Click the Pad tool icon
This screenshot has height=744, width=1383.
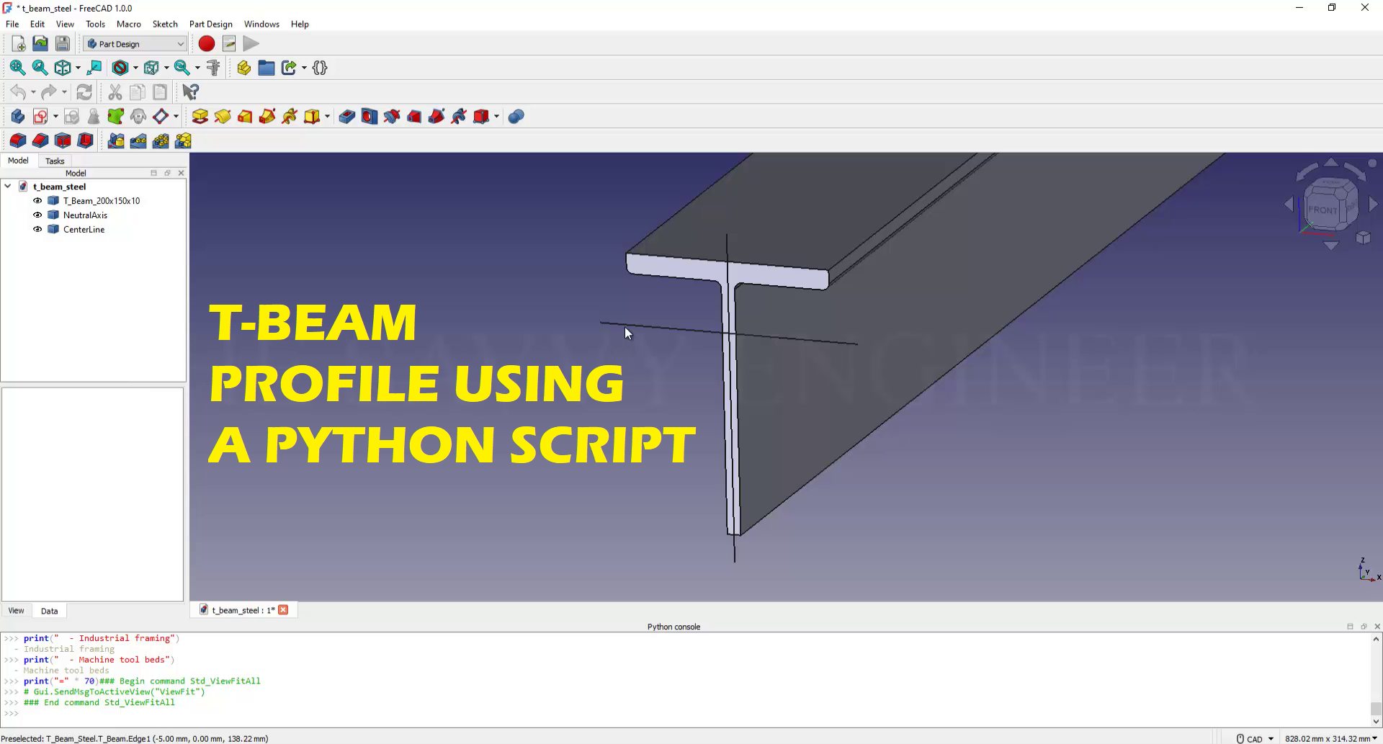click(x=200, y=117)
